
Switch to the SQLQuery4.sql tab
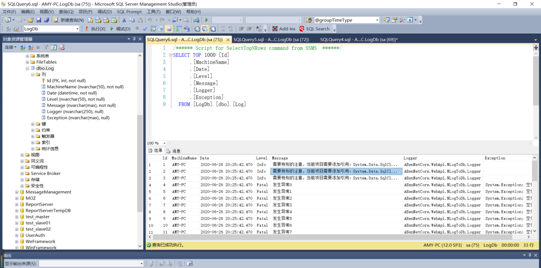pos(359,39)
